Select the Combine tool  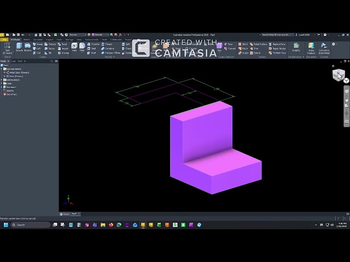click(x=108, y=49)
